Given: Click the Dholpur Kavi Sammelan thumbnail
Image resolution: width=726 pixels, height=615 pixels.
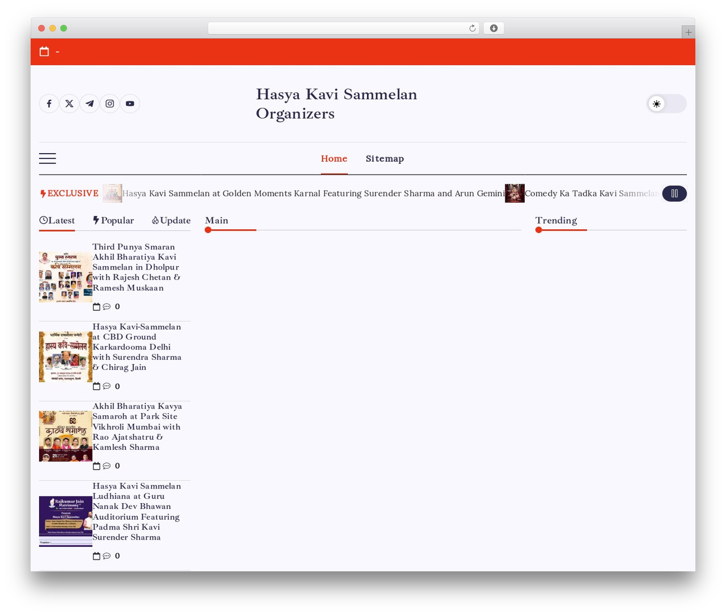Looking at the screenshot, I should tap(66, 277).
